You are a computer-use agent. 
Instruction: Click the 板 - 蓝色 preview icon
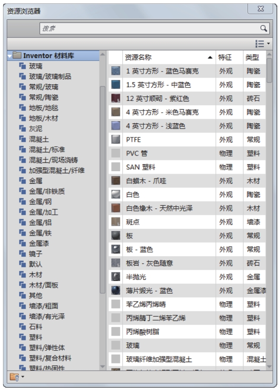(116, 250)
